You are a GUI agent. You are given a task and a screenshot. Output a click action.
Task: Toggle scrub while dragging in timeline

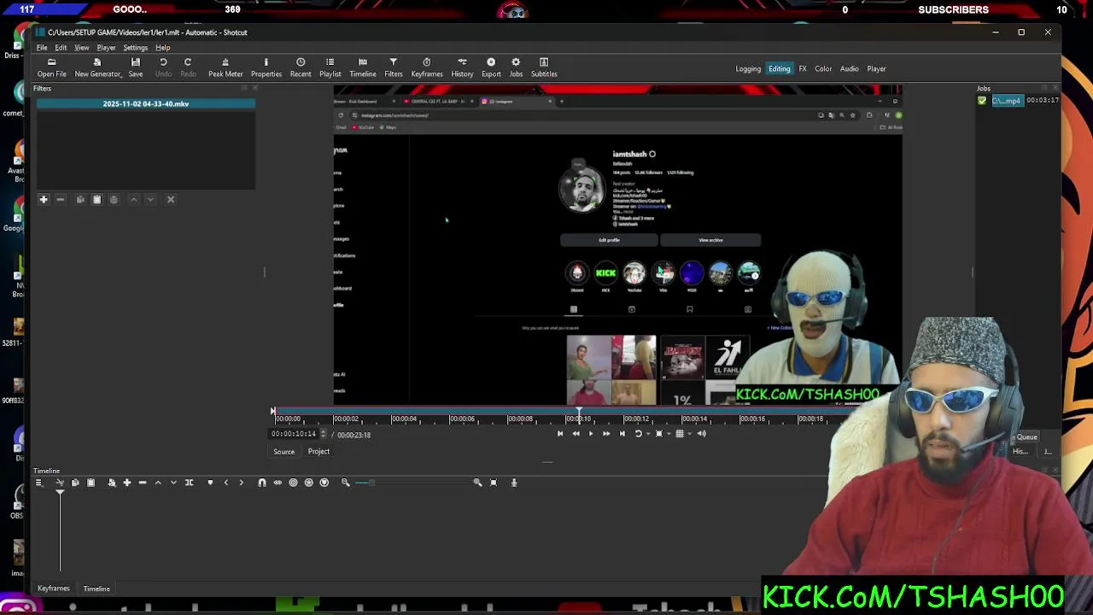pyautogui.click(x=278, y=483)
